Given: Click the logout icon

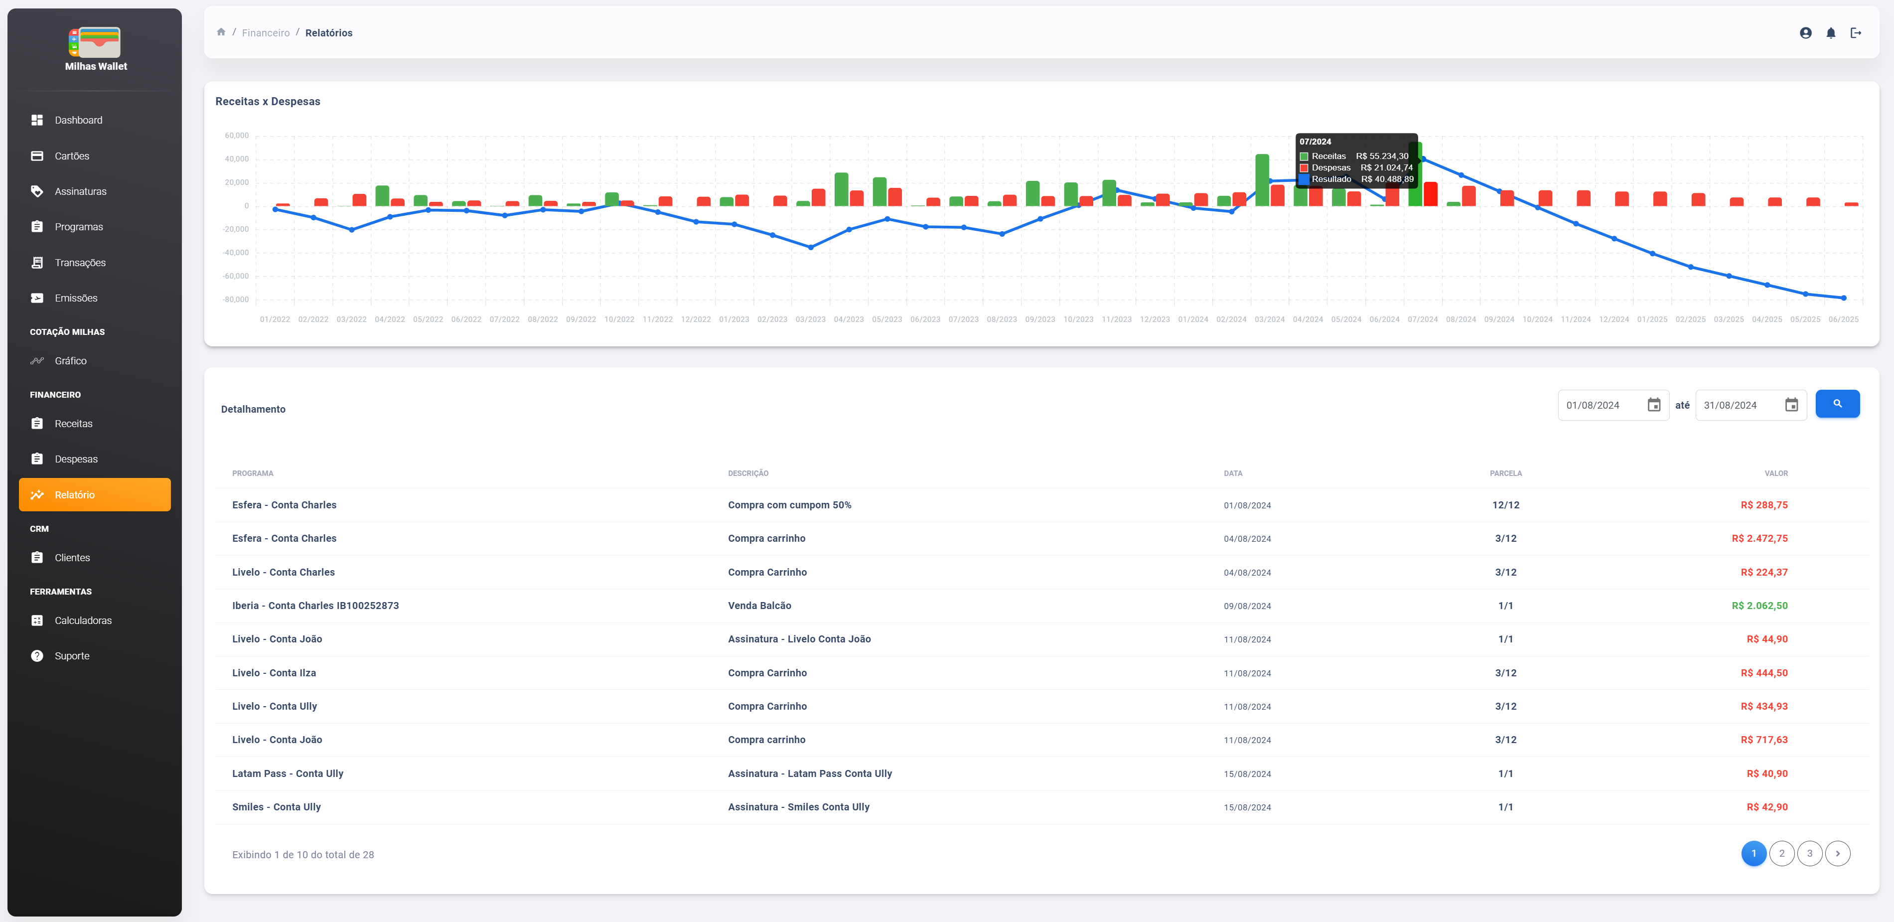Looking at the screenshot, I should (1856, 32).
